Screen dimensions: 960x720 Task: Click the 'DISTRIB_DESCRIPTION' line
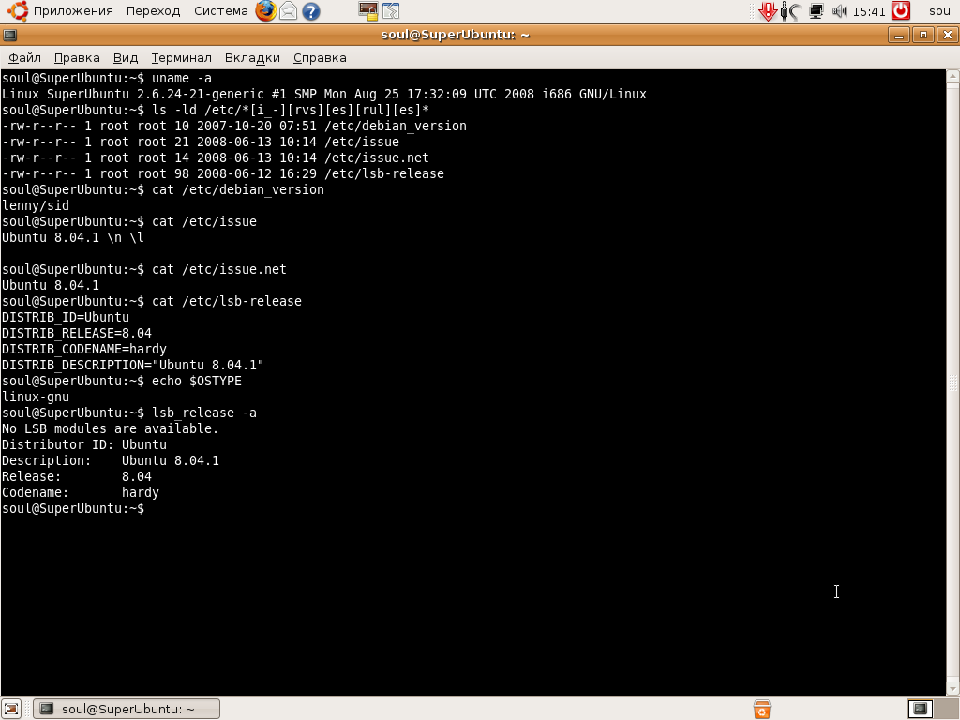133,365
